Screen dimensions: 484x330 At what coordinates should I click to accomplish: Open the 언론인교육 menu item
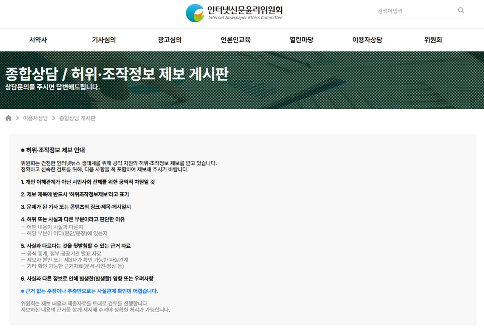point(235,40)
